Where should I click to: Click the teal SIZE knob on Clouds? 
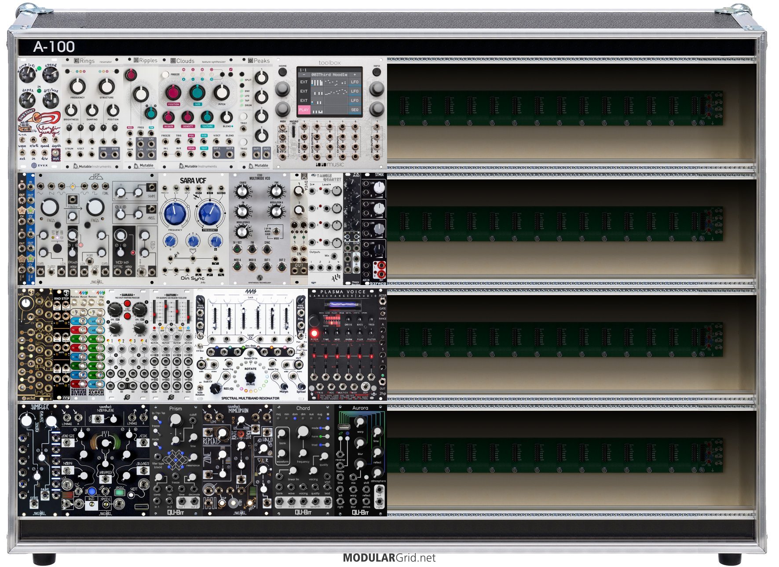pos(197,92)
